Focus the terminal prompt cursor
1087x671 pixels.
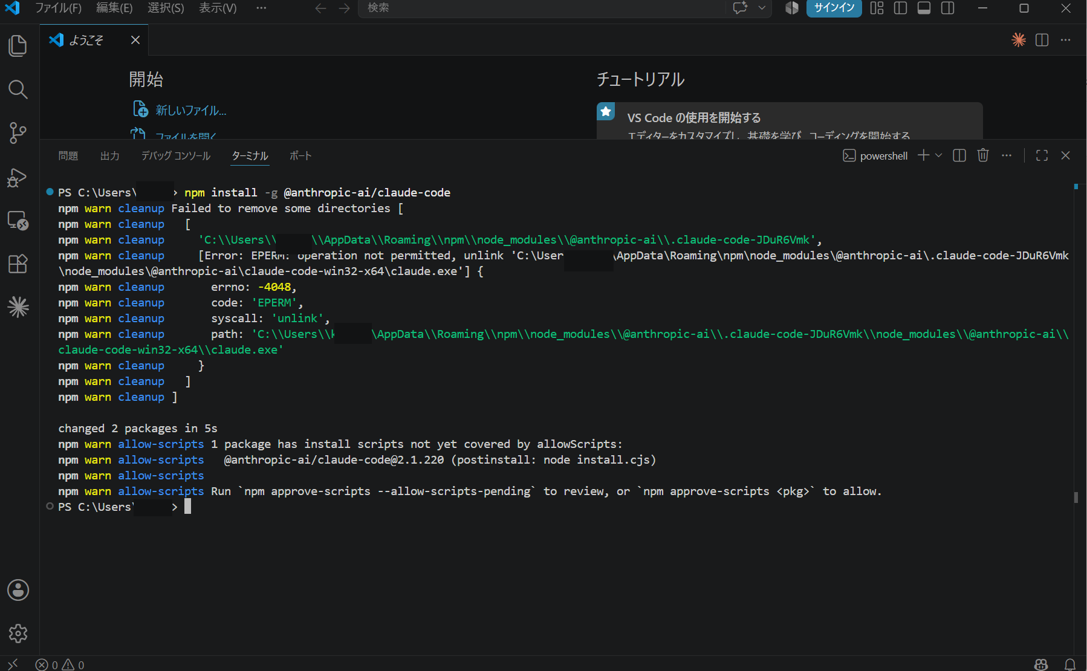point(188,507)
